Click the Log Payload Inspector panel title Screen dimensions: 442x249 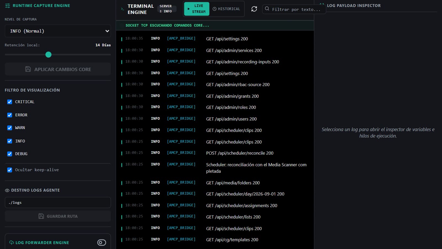[x=354, y=6]
